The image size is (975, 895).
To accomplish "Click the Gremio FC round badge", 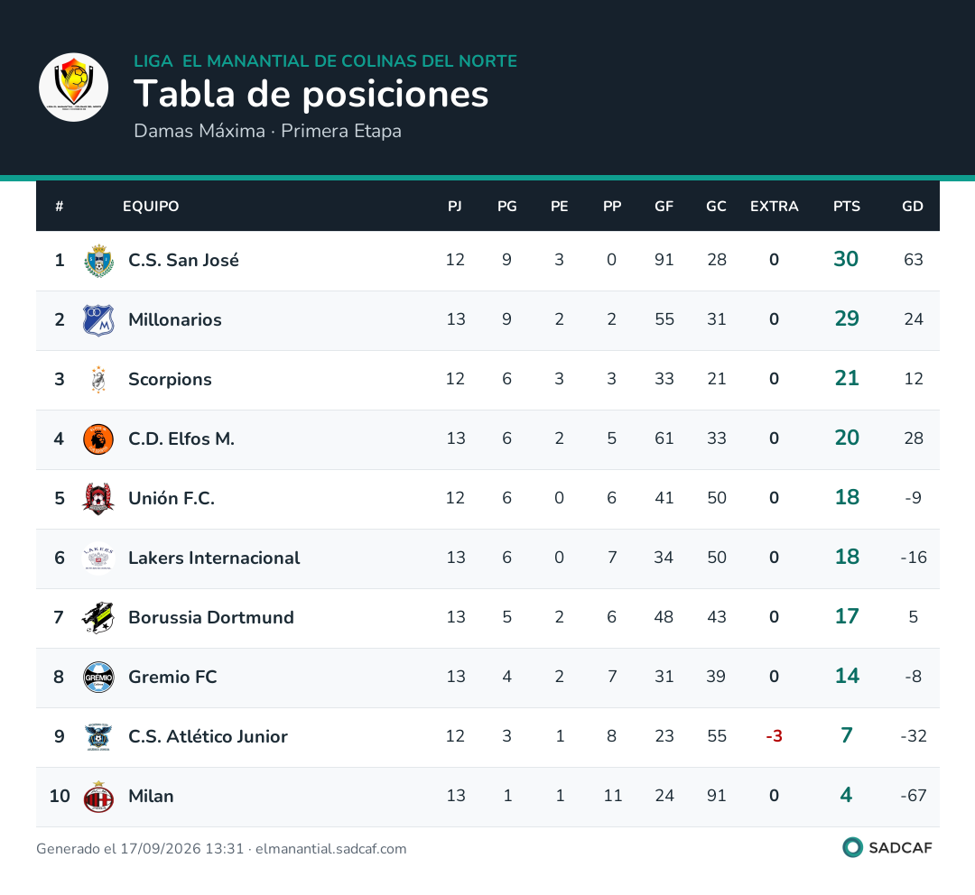I will click(98, 678).
